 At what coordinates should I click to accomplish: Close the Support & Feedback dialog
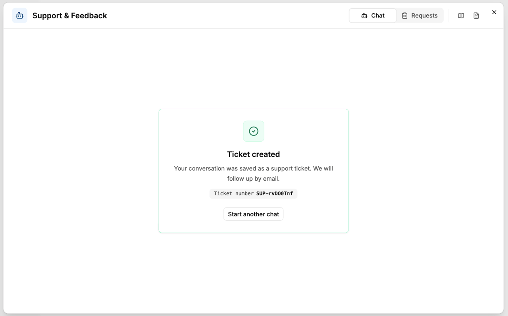[494, 12]
